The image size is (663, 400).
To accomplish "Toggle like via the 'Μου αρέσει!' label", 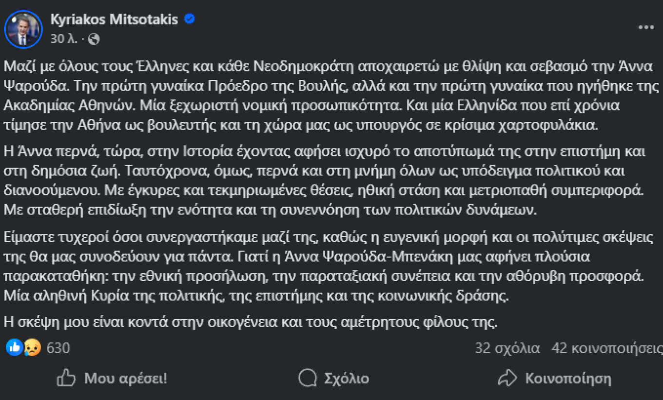I will 125,379.
